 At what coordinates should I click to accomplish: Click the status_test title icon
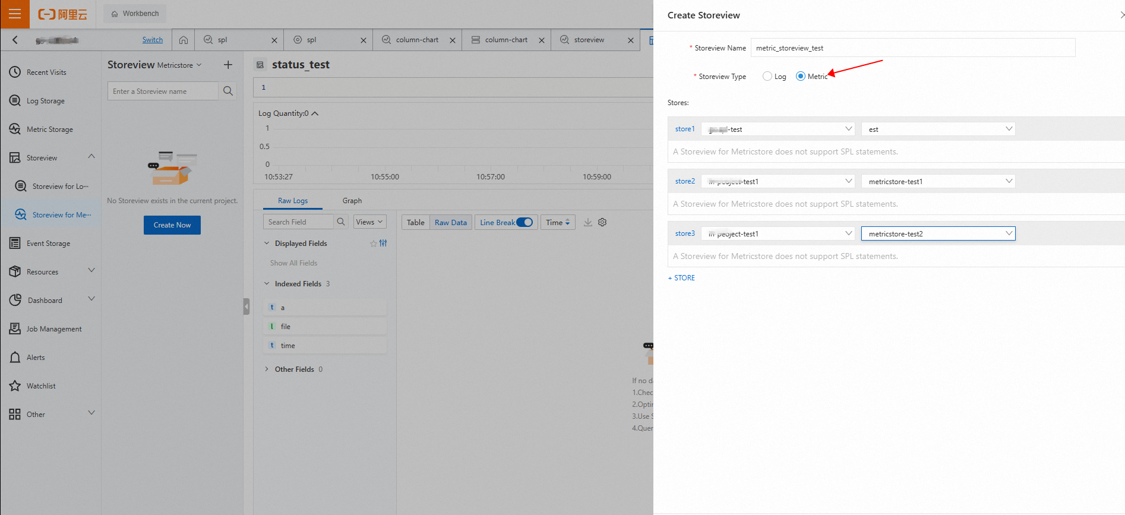click(x=260, y=65)
